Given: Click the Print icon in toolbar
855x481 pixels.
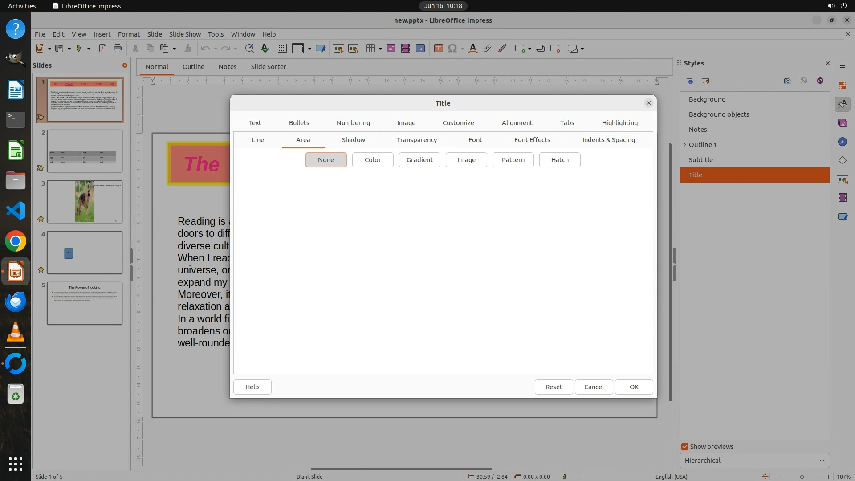Looking at the screenshot, I should tap(118, 49).
